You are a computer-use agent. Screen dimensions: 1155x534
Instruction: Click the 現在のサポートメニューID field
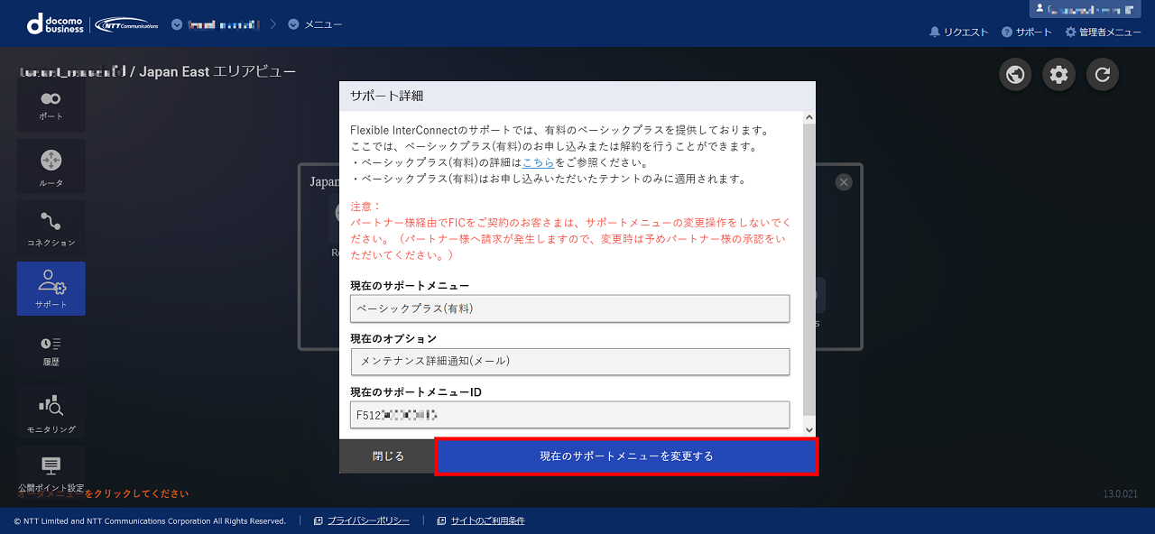click(x=570, y=415)
